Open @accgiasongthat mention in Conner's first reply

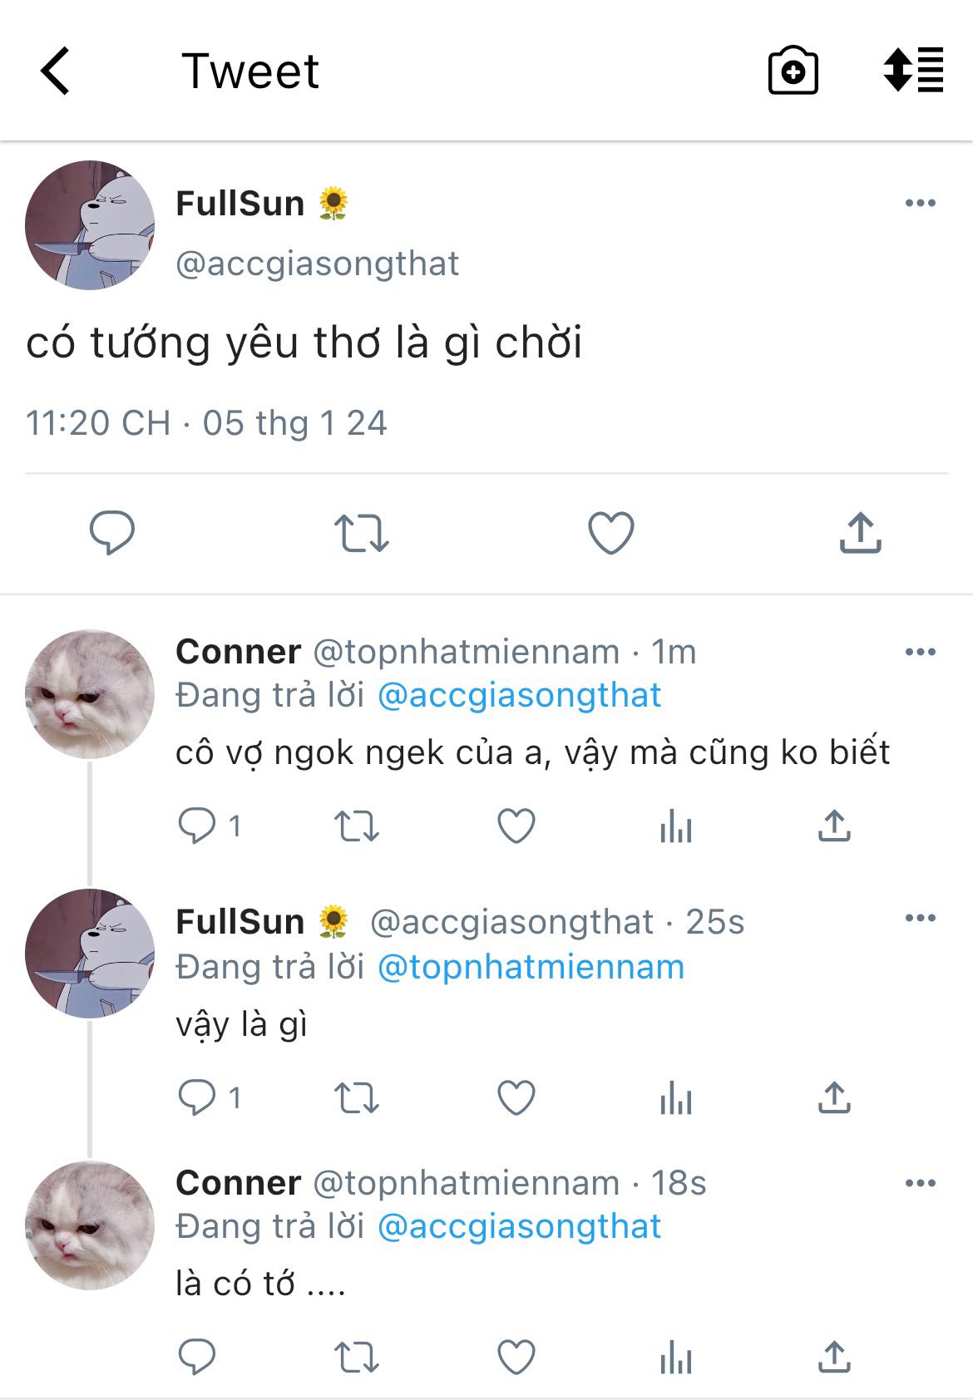[519, 696]
